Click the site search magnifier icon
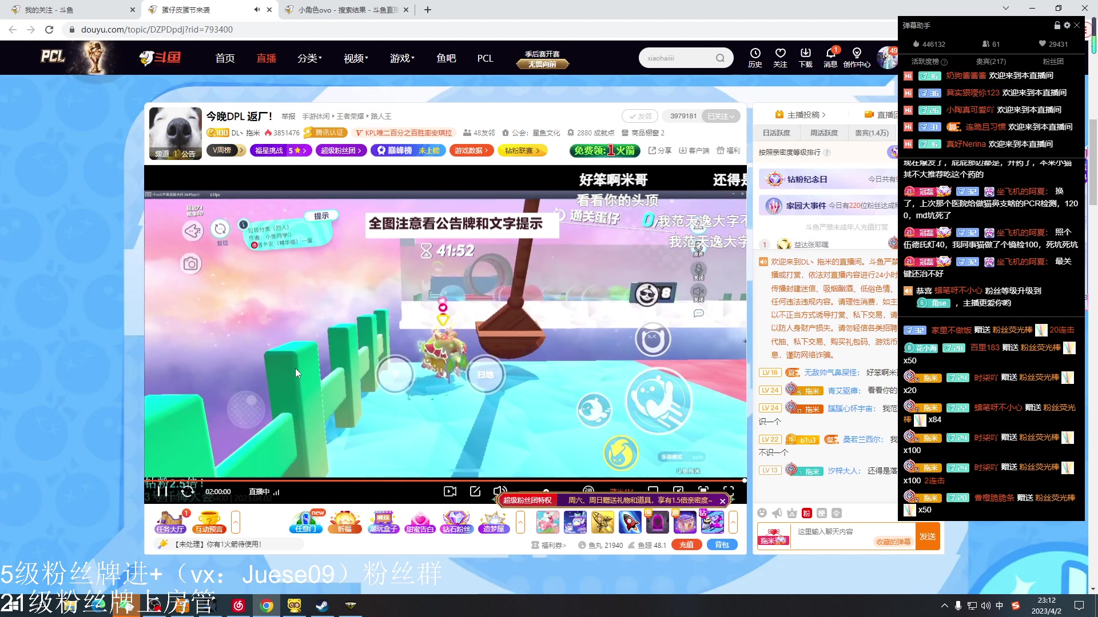The width and height of the screenshot is (1098, 617). tap(721, 58)
